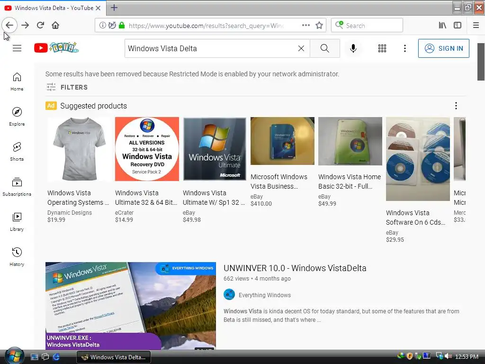Viewport: 485px width, 364px height.
Task: Start voice search with the microphone
Action: click(353, 48)
